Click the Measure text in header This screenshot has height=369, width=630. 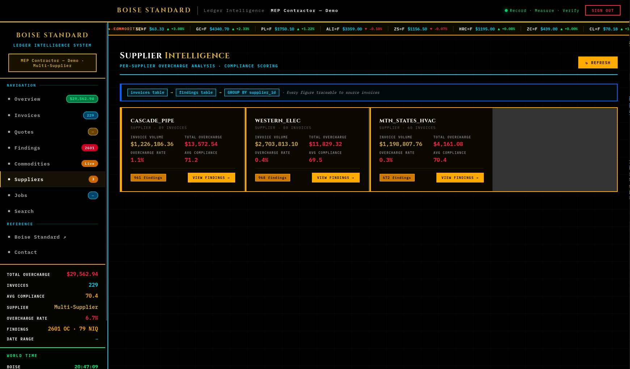coord(545,11)
